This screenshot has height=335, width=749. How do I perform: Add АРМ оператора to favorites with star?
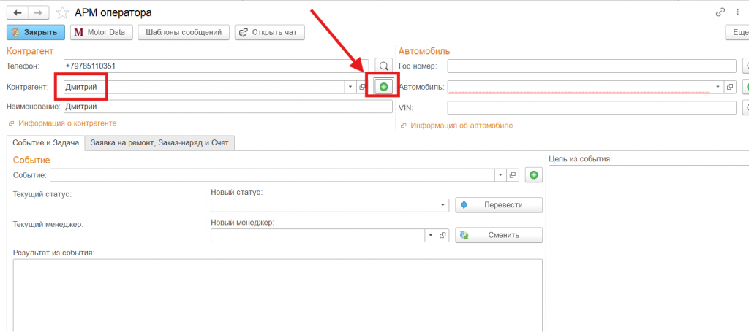[63, 12]
